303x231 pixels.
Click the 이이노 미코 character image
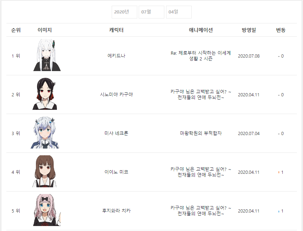click(45, 171)
